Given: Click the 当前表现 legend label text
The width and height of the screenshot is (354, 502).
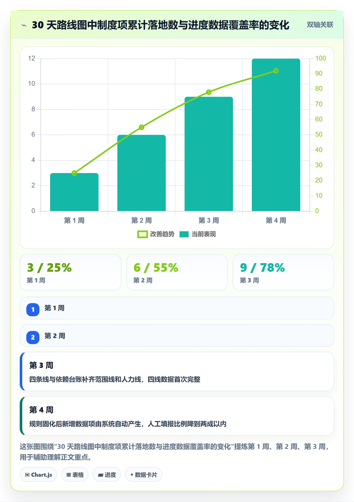Looking at the screenshot, I should point(204,234).
